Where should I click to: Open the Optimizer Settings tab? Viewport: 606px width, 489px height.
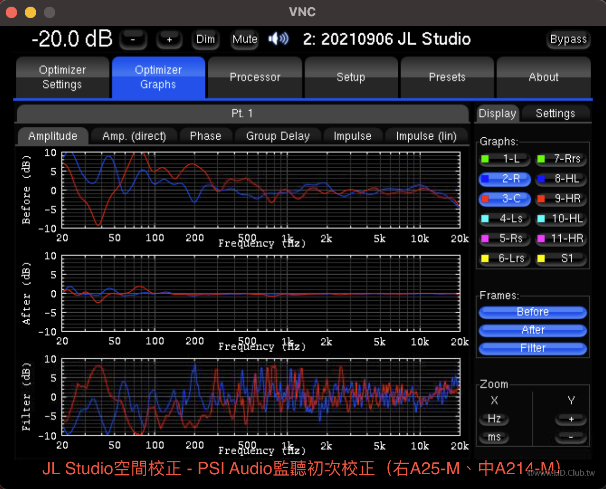tap(62, 77)
